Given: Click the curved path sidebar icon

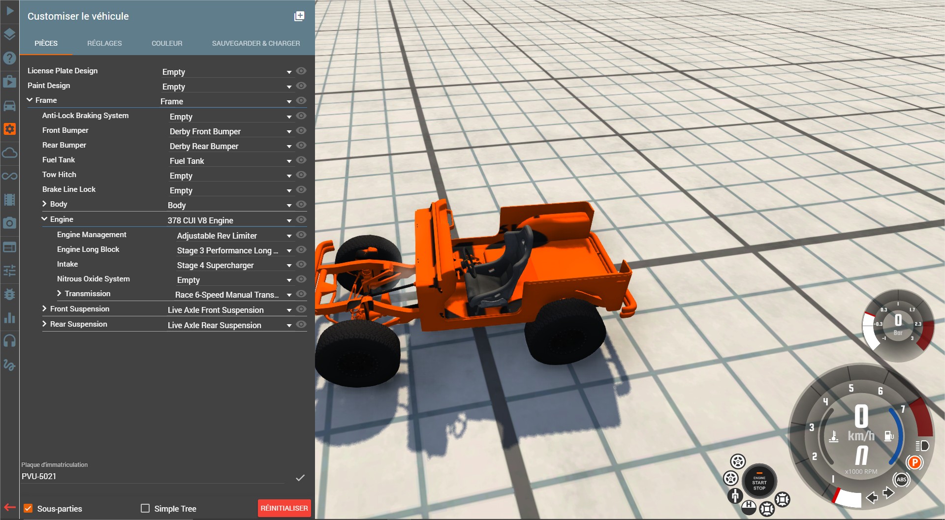Looking at the screenshot, I should (10, 365).
